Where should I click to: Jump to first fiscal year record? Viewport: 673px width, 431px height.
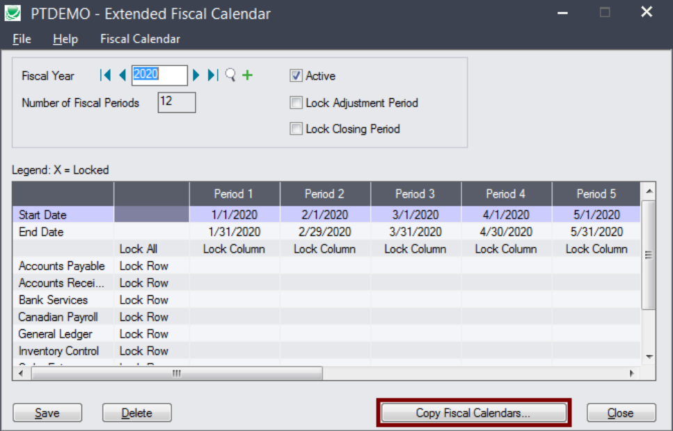tap(106, 76)
